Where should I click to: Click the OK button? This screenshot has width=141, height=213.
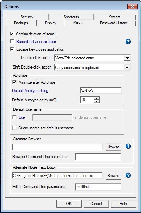click(69, 203)
